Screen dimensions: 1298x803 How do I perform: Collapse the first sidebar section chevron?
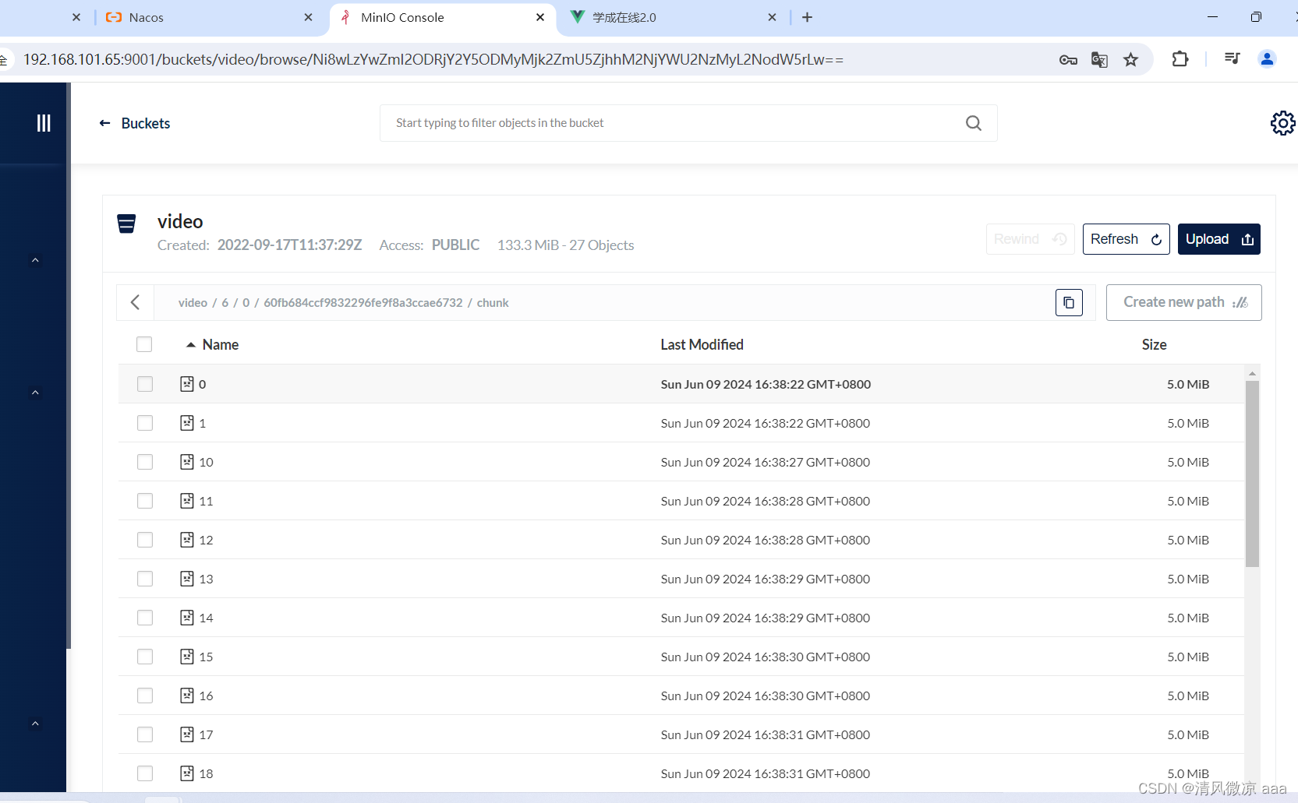(35, 260)
